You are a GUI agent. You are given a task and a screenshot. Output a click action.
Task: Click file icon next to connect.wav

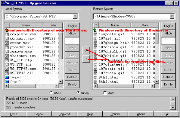click(x=7, y=39)
